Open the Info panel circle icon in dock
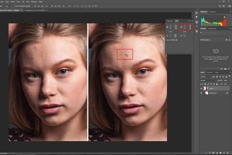 196,26
